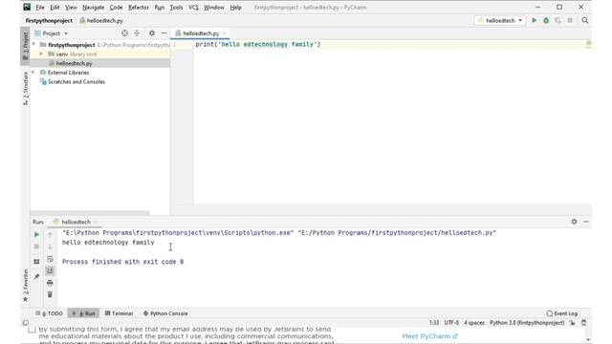Pin the Run tab with pin icon

tap(36, 276)
